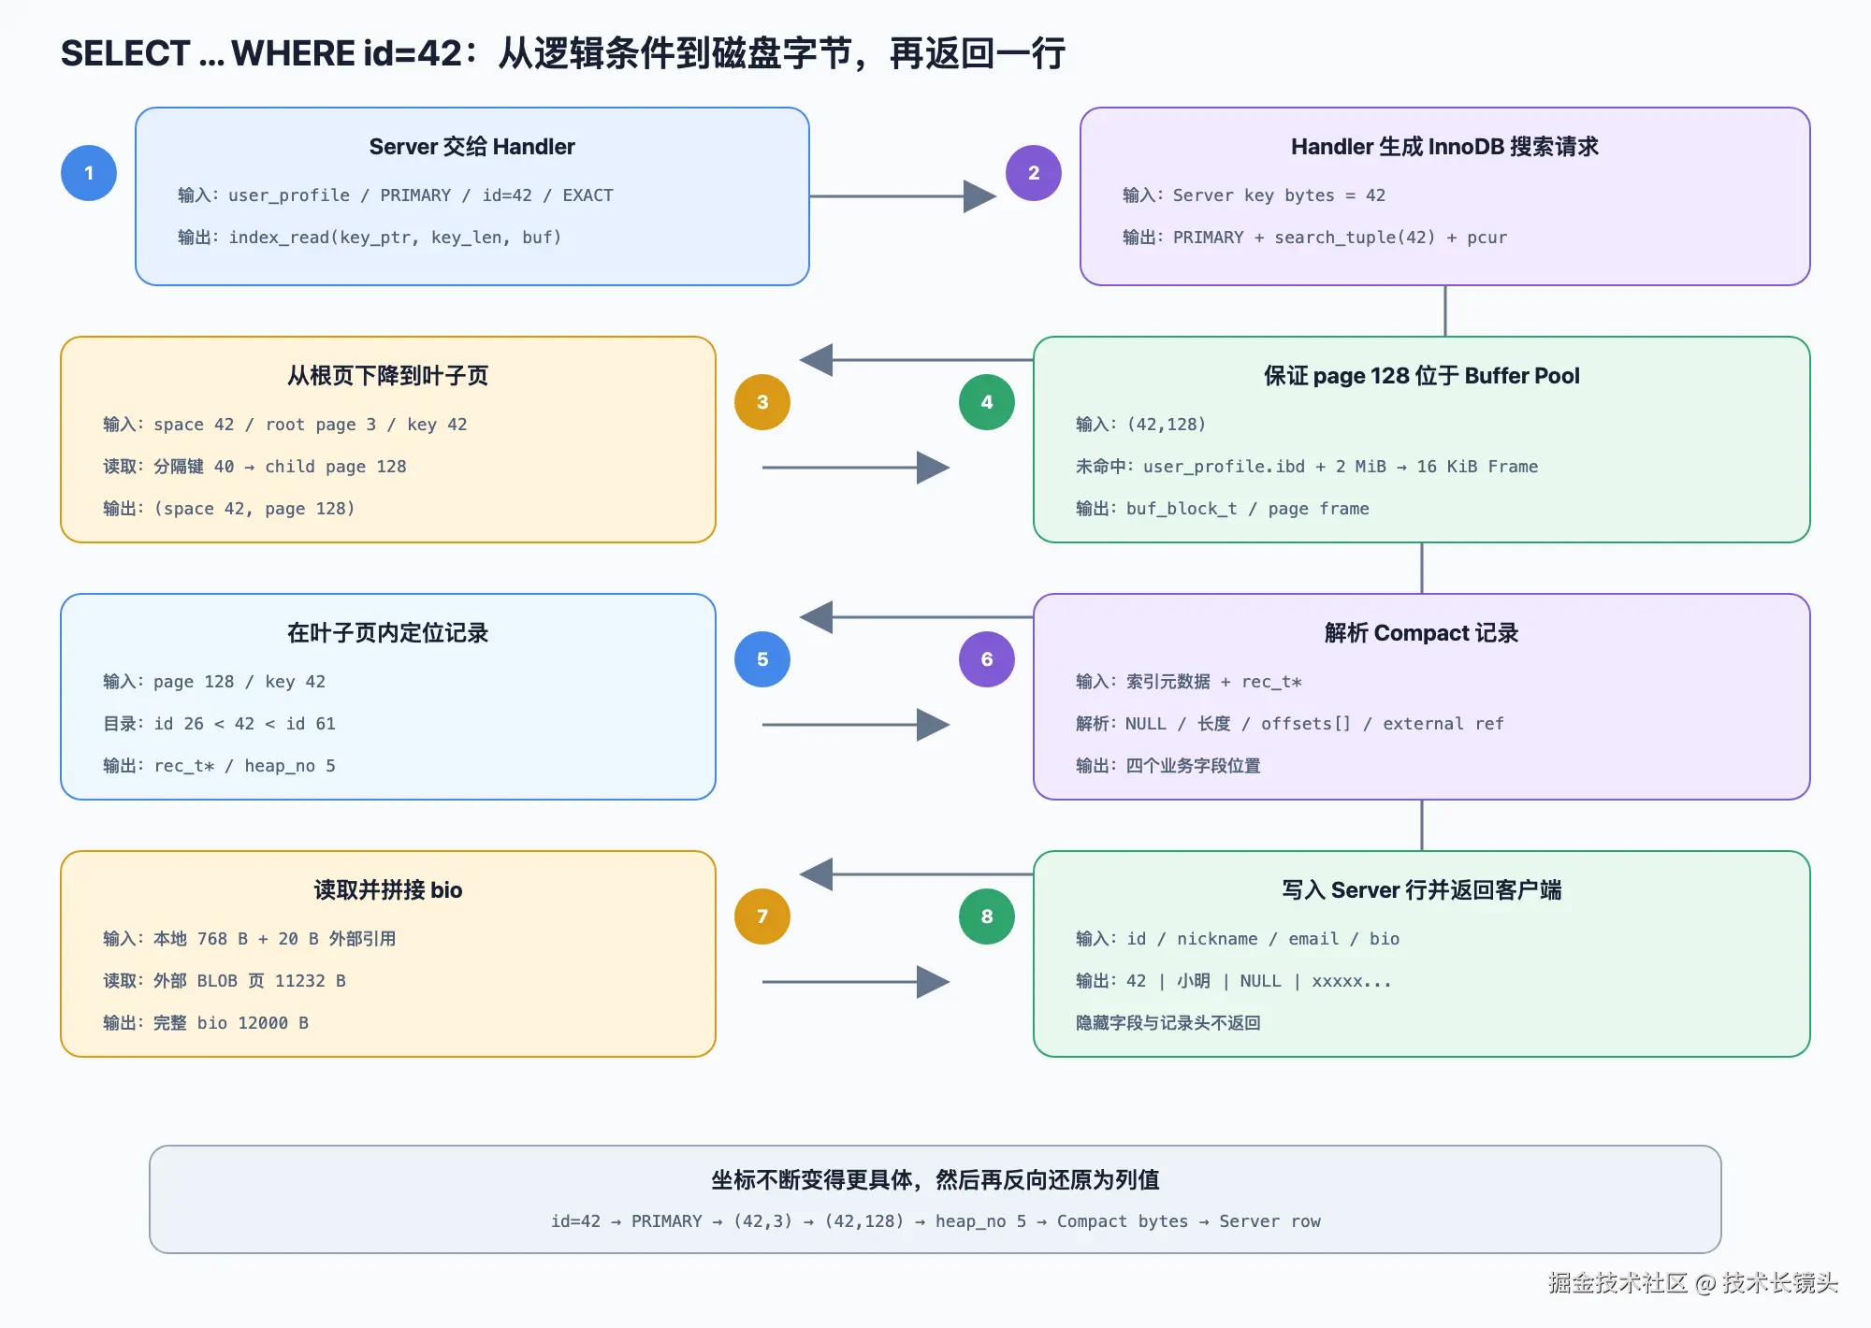Image resolution: width=1871 pixels, height=1328 pixels.
Task: Click the heading '在叶子页内定位记录'
Action: coord(387,633)
